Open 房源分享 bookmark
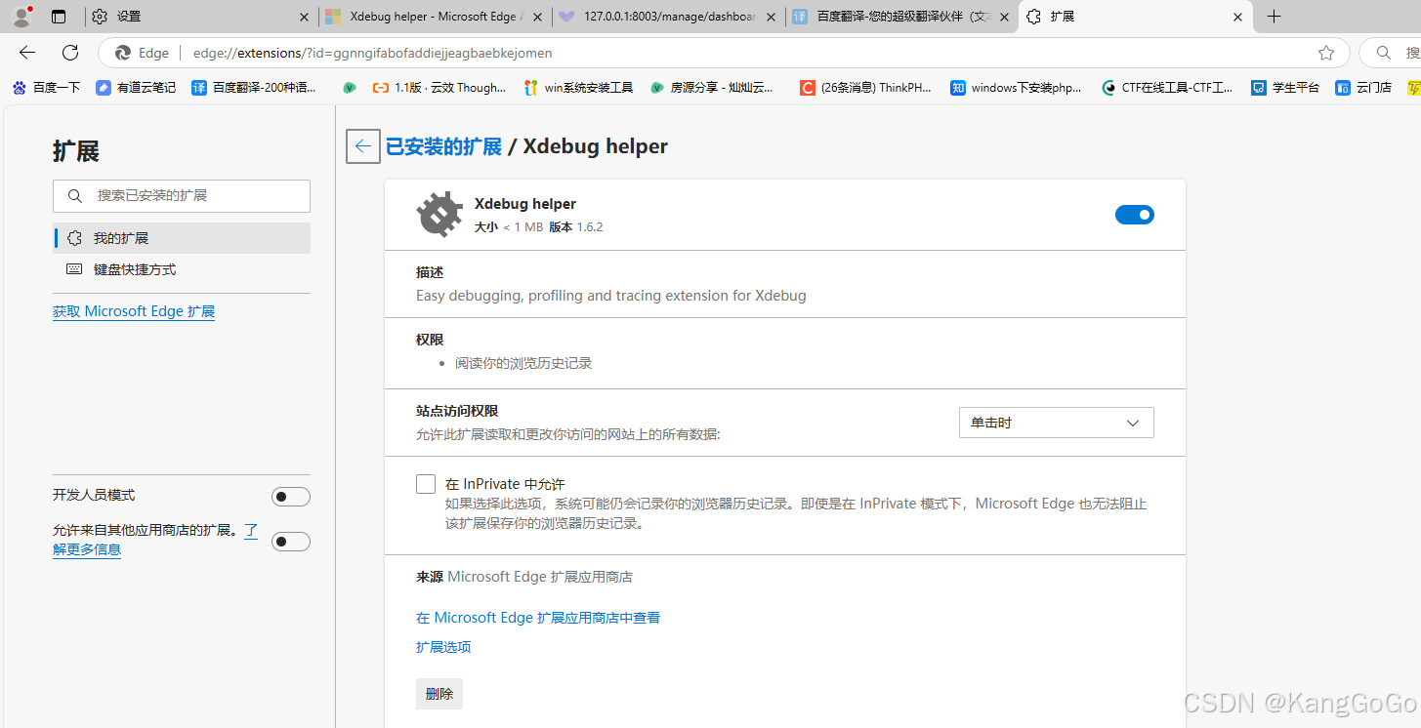Viewport: 1421px width, 728px height. 712,88
